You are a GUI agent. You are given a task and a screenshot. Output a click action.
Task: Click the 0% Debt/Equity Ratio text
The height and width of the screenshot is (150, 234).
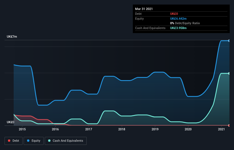tap(185, 23)
